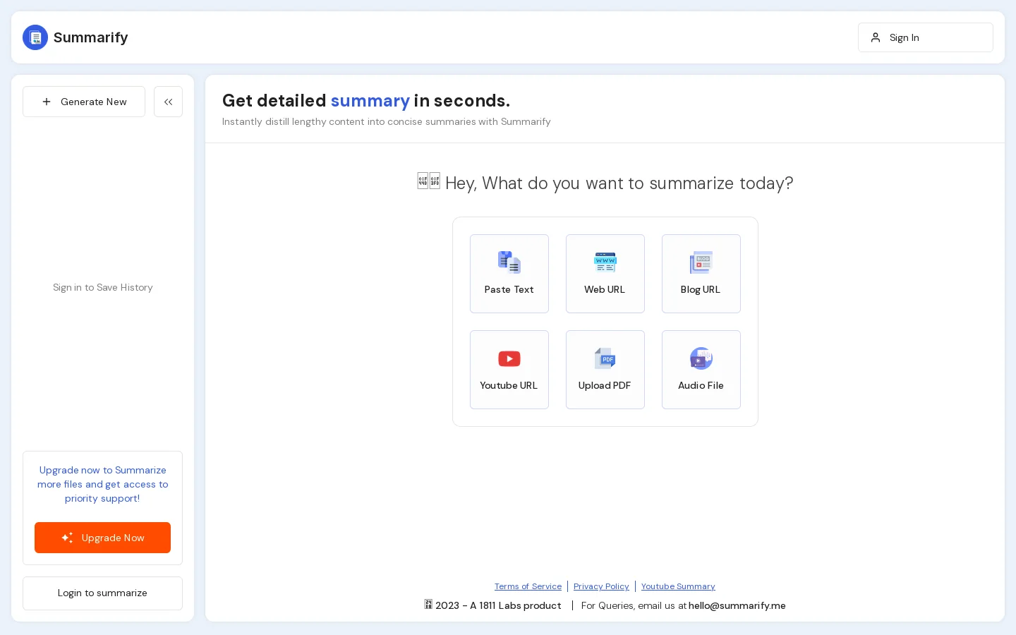
Task: Click the 'Get detailed summary in seconds' heading
Action: (366, 101)
